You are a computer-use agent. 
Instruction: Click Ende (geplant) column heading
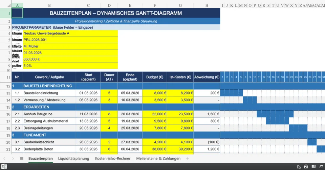point(130,77)
